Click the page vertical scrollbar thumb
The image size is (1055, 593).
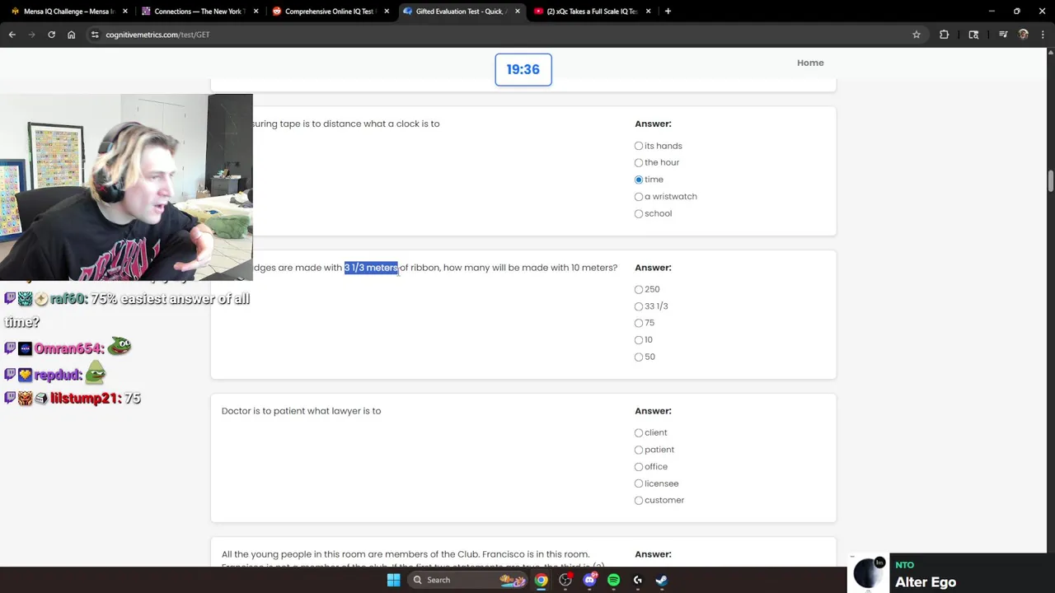pos(1050,180)
